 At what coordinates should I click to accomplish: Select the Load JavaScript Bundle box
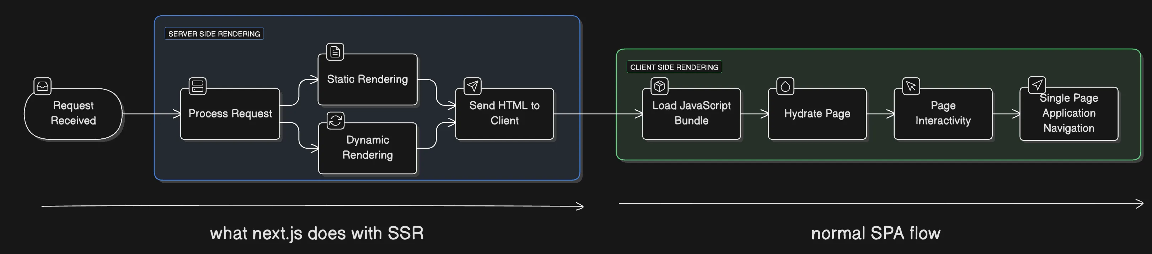(x=691, y=114)
